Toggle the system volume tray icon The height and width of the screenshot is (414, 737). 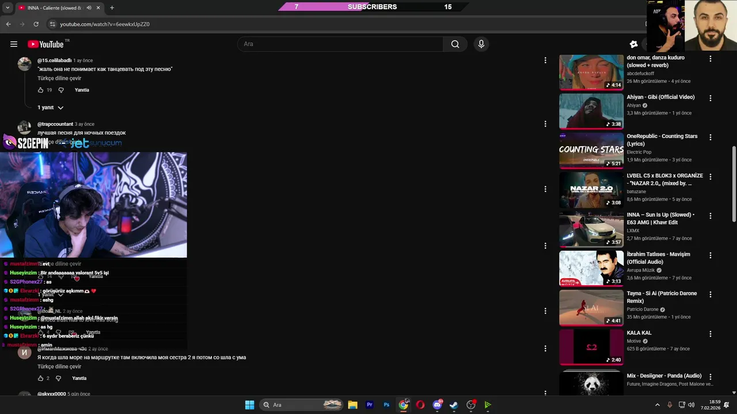[691, 405]
